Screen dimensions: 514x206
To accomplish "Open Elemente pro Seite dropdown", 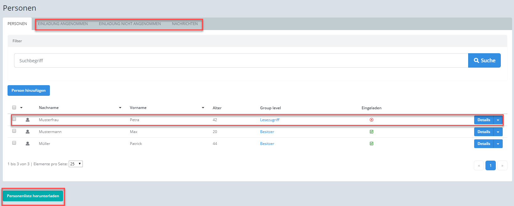I will pyautogui.click(x=76, y=164).
